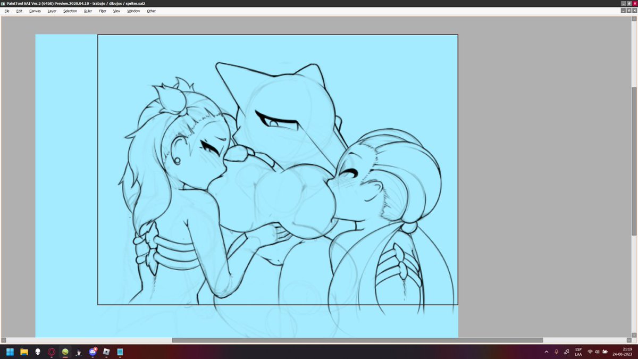
Task: Click the horizontal scrollbar right arrow
Action: coord(628,340)
